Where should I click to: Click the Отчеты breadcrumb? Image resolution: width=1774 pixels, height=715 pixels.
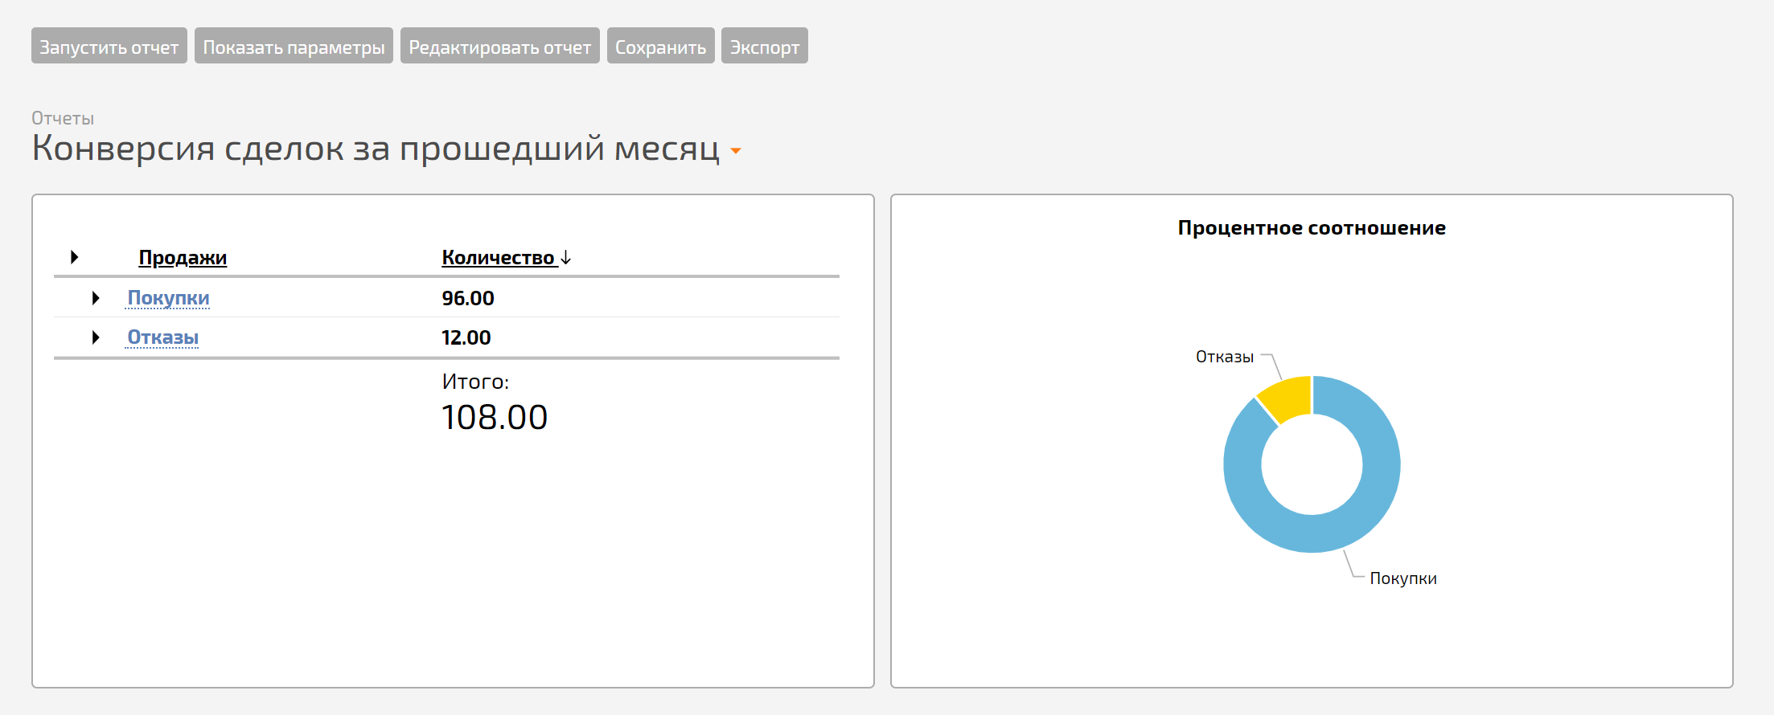tap(63, 118)
